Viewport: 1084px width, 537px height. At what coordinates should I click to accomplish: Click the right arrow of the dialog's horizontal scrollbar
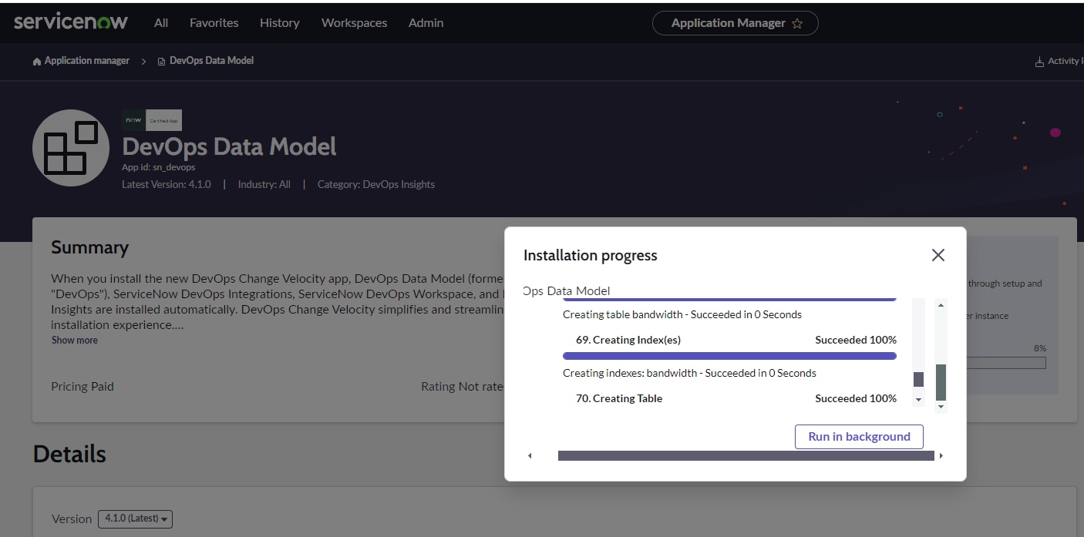941,456
